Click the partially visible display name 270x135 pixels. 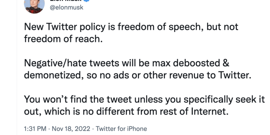[x=66, y=0]
